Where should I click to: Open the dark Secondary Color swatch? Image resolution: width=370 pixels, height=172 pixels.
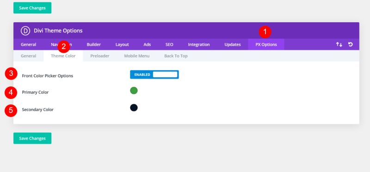[134, 108]
